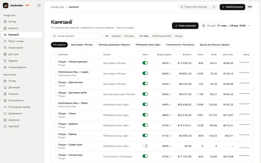Show only На паузі campaigns
The height and width of the screenshot is (163, 261).
click(129, 36)
